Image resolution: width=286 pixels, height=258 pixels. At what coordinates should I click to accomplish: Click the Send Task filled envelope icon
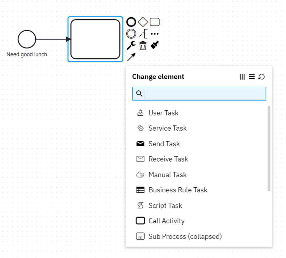[140, 144]
